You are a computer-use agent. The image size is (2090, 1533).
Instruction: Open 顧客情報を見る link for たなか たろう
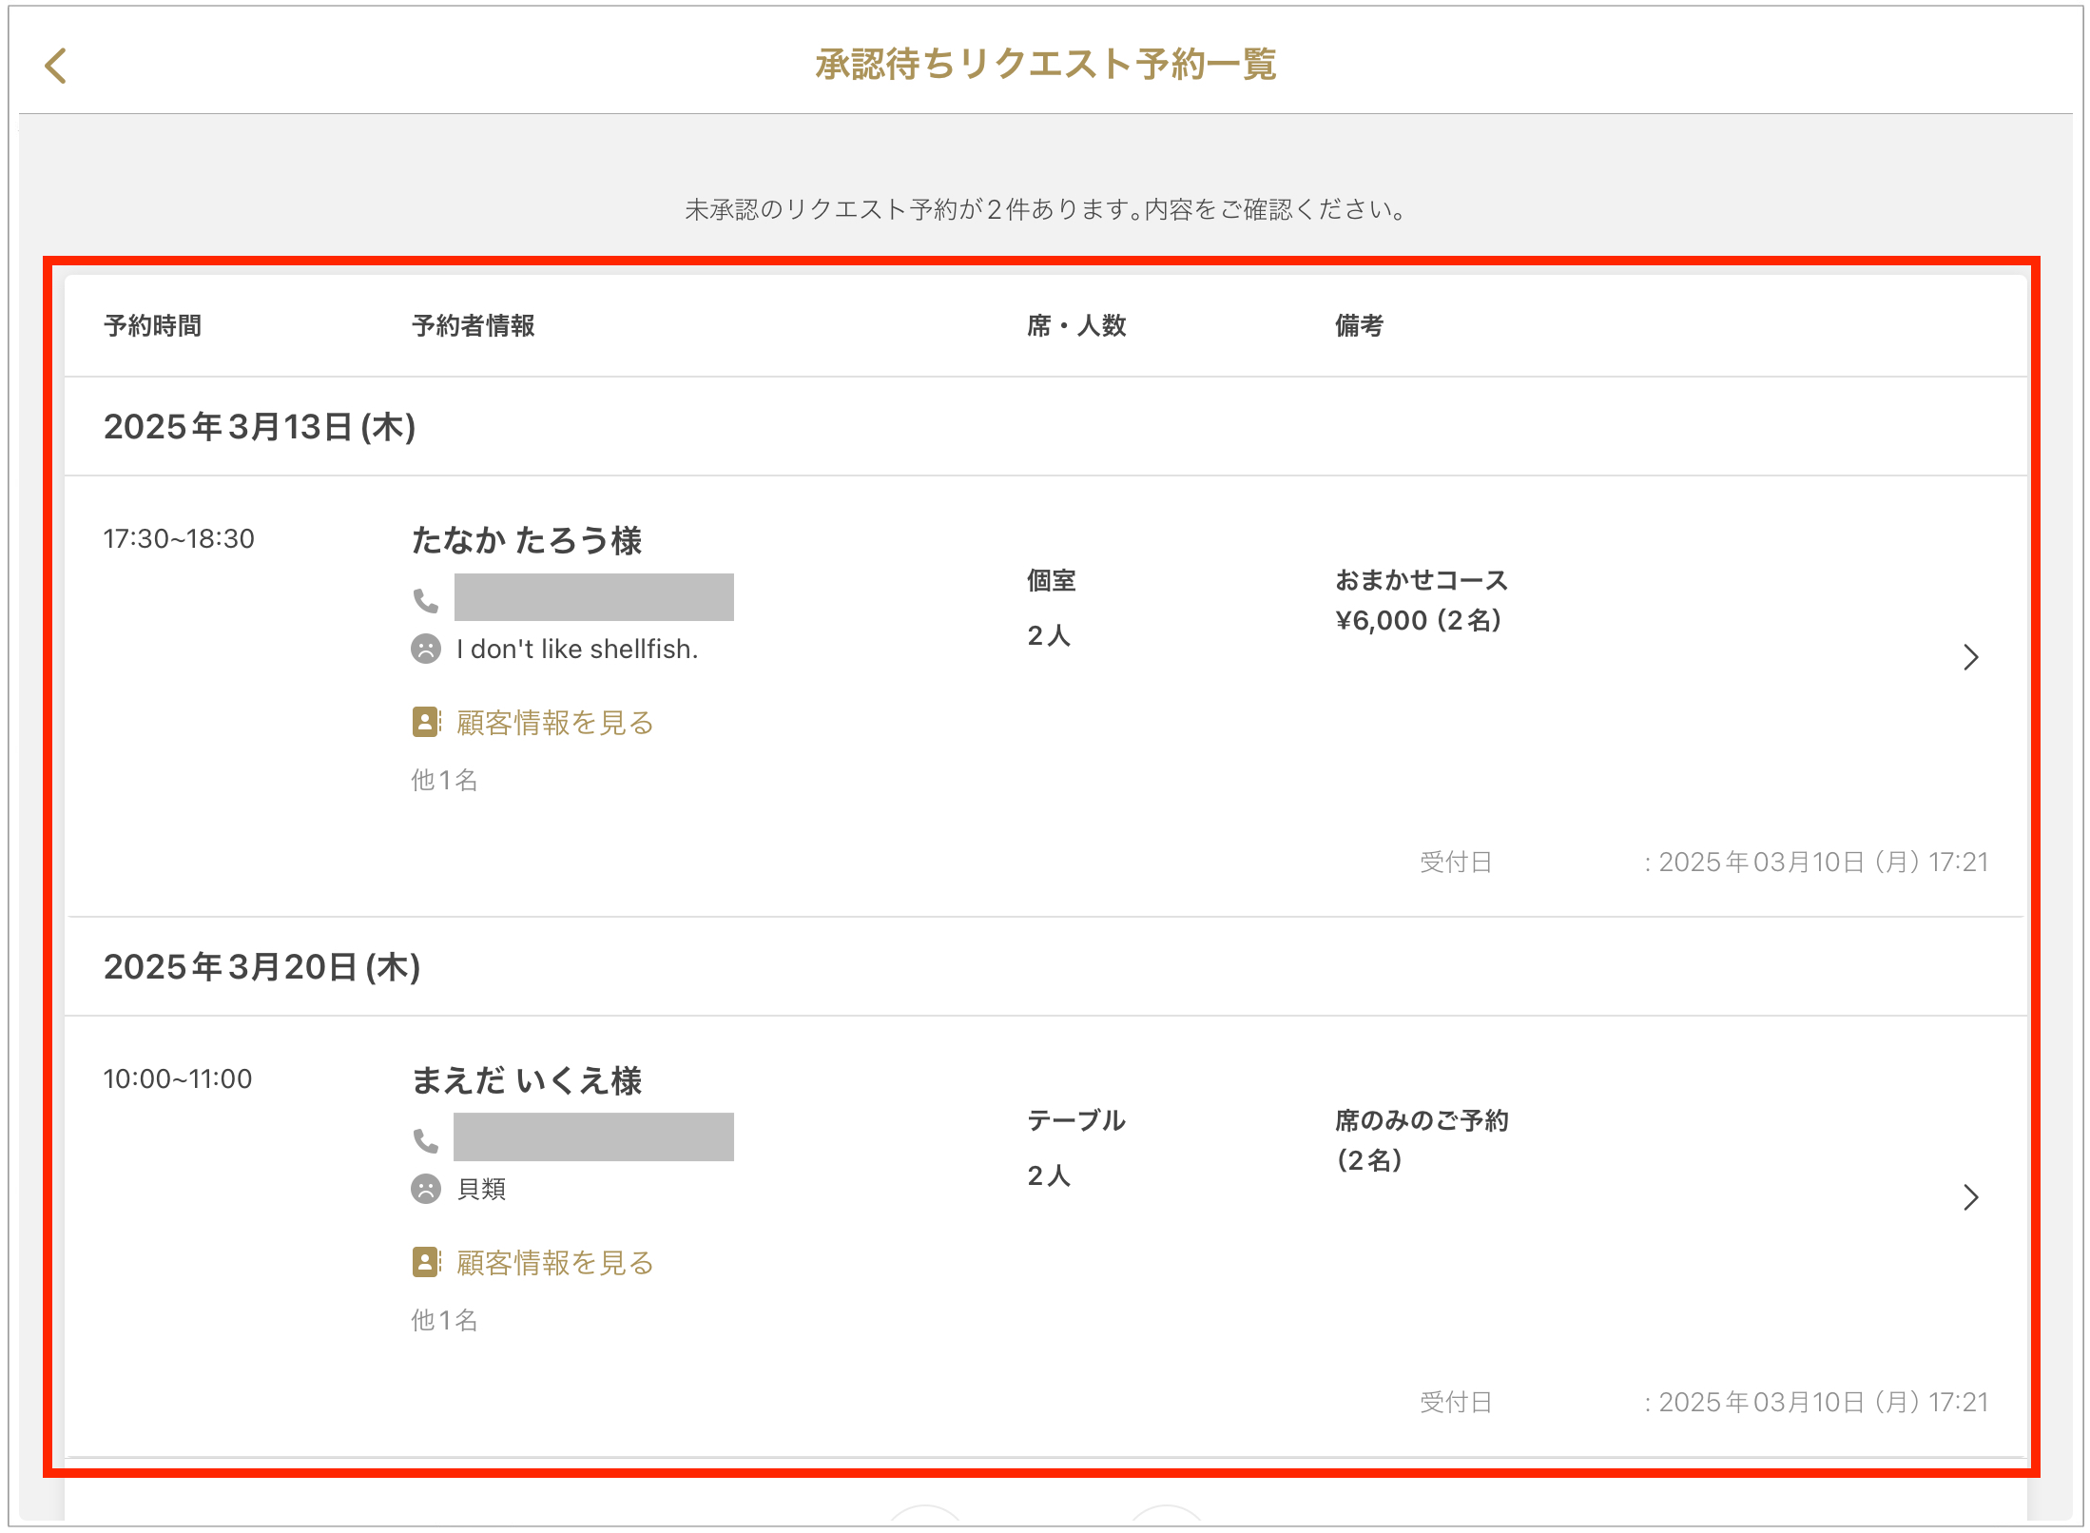[x=554, y=723]
